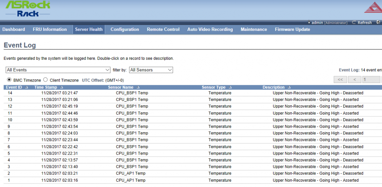Image resolution: width=382 pixels, height=187 pixels.
Task: Click the Sensor Type column header
Action: tap(214, 88)
